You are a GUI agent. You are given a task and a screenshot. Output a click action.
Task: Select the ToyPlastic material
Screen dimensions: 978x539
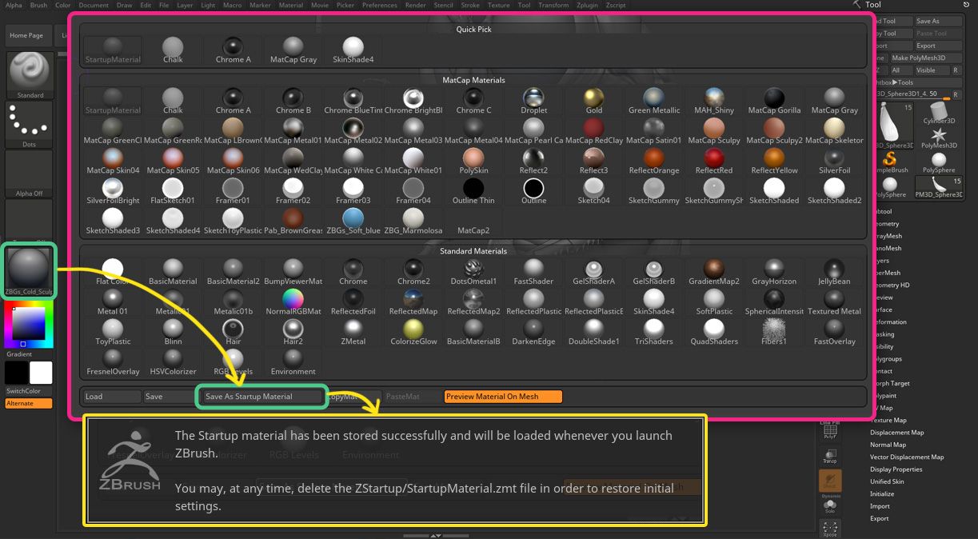point(113,332)
